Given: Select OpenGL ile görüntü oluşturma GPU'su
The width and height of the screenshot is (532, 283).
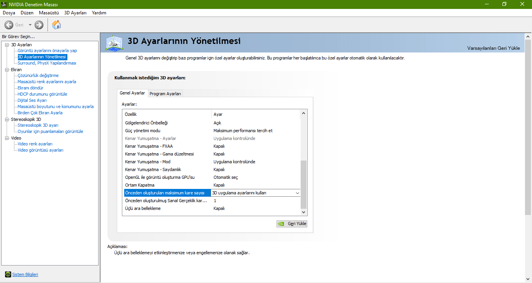Looking at the screenshot, I should tap(211, 177).
